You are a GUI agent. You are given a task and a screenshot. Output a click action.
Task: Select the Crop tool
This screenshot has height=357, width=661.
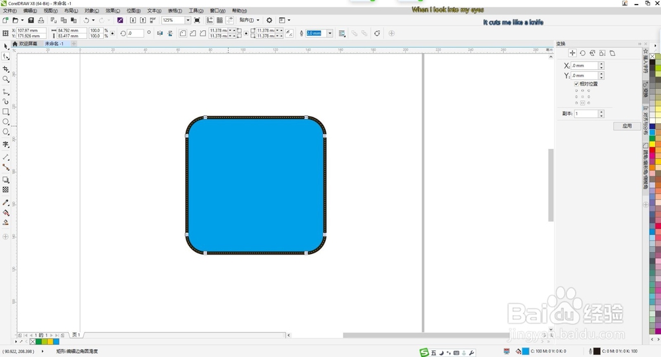coord(6,69)
